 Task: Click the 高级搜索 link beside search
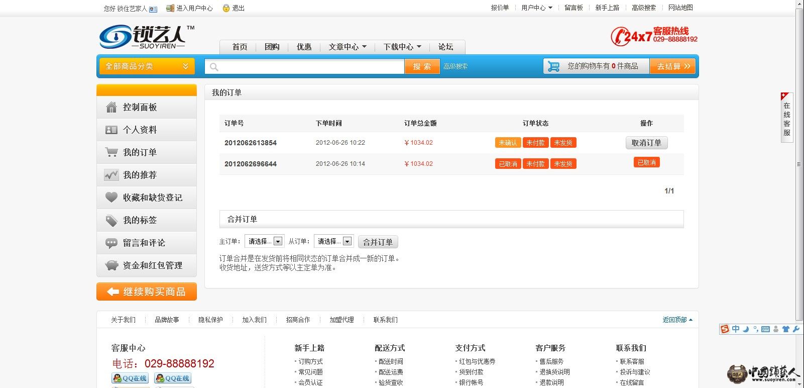click(455, 66)
